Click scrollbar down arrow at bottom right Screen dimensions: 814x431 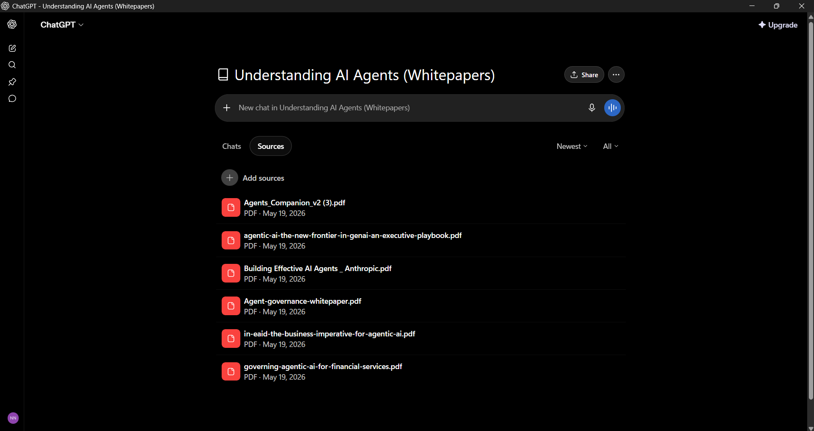[811, 428]
